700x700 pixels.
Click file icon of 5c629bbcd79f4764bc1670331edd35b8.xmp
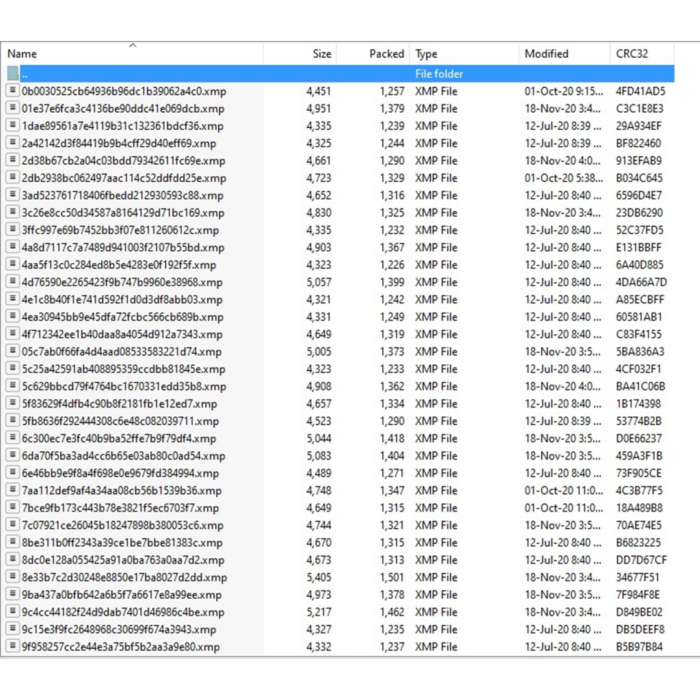pyautogui.click(x=12, y=386)
